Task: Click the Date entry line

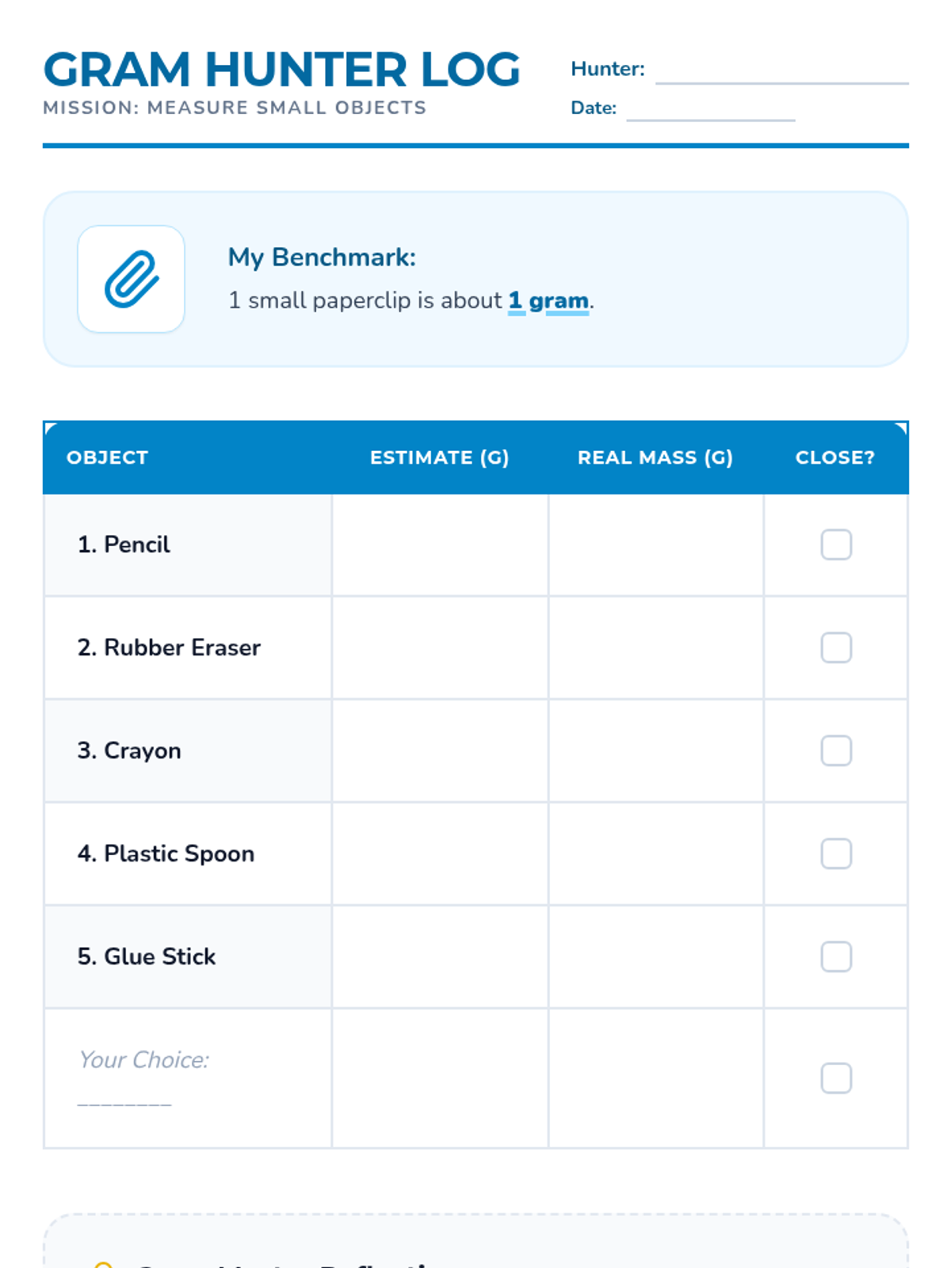Action: (710, 111)
